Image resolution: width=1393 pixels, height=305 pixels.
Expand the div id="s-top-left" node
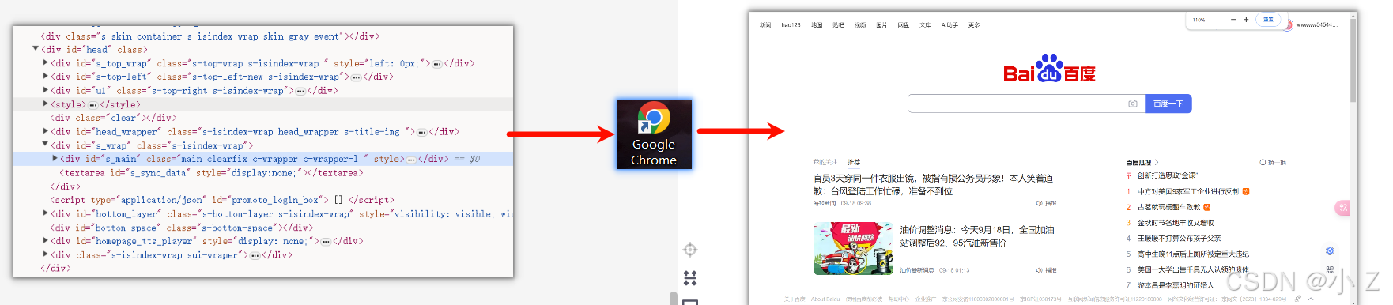(x=45, y=77)
